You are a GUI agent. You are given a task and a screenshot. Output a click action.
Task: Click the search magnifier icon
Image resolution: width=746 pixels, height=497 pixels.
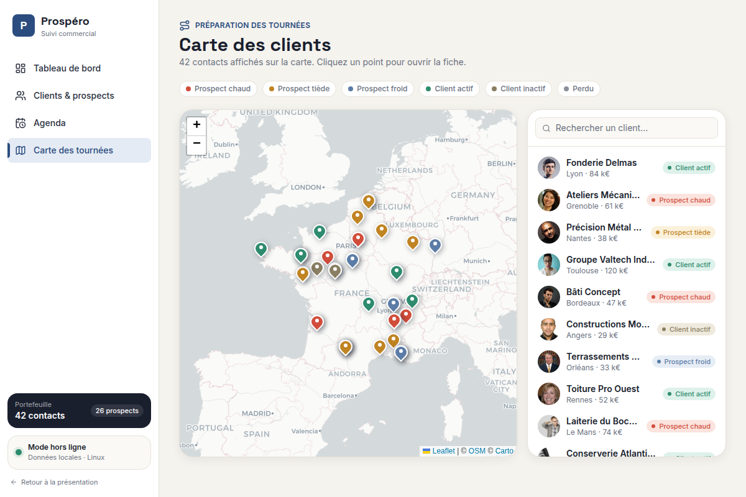(x=546, y=129)
